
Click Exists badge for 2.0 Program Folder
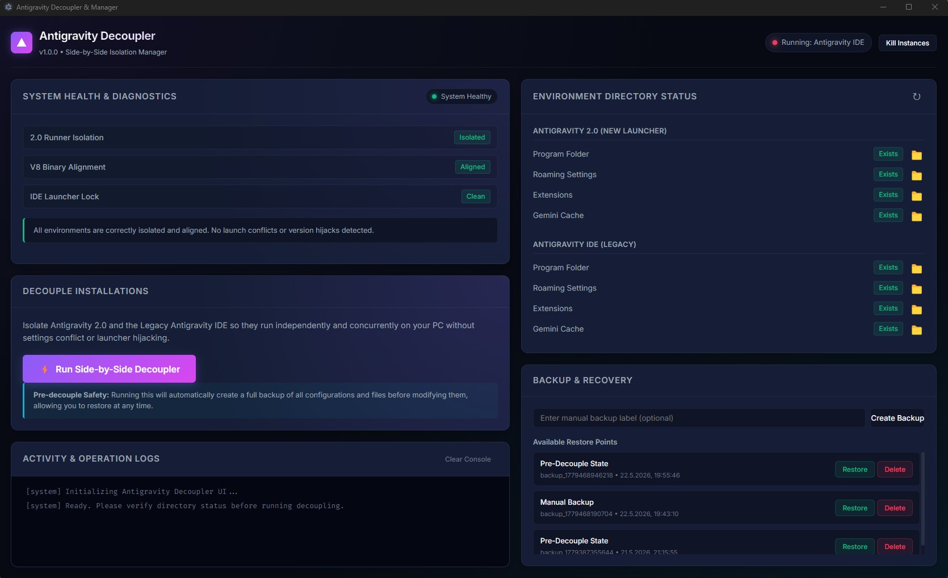coord(888,154)
